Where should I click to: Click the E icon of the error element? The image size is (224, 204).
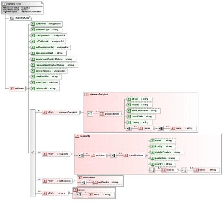[91, 195]
